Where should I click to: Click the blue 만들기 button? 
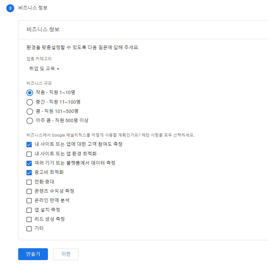pyautogui.click(x=33, y=254)
